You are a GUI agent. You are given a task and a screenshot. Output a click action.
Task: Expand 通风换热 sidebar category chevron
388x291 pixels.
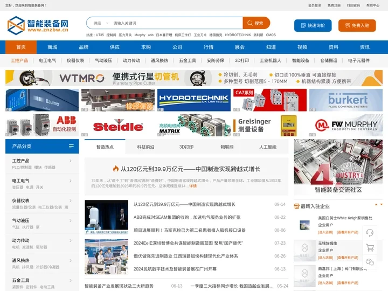coord(71,261)
